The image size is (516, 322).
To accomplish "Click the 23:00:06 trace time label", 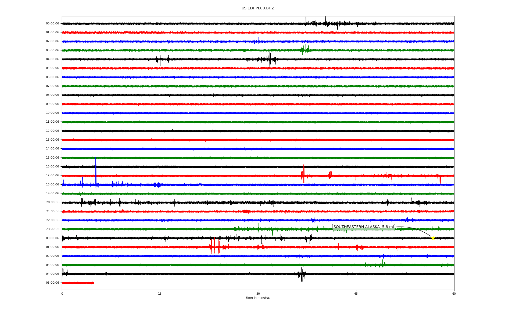I will click(52, 229).
